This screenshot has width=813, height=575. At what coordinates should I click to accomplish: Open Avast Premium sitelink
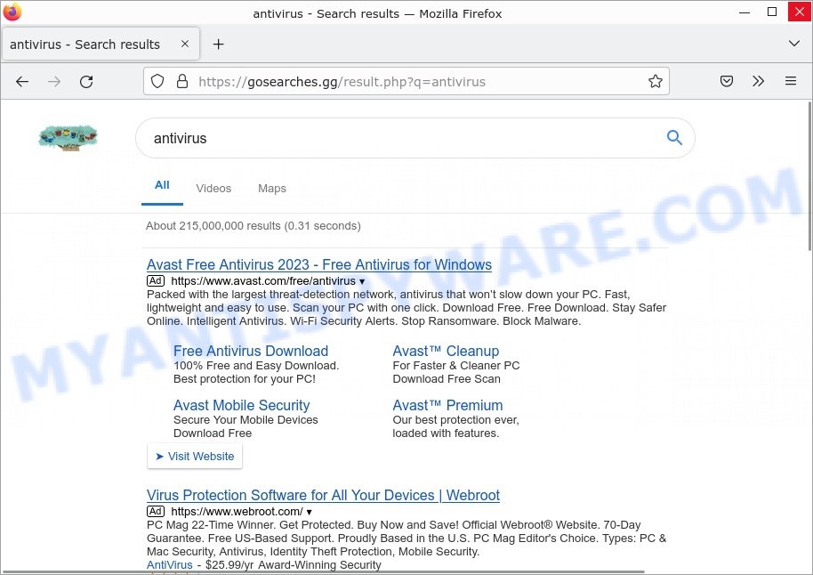448,405
